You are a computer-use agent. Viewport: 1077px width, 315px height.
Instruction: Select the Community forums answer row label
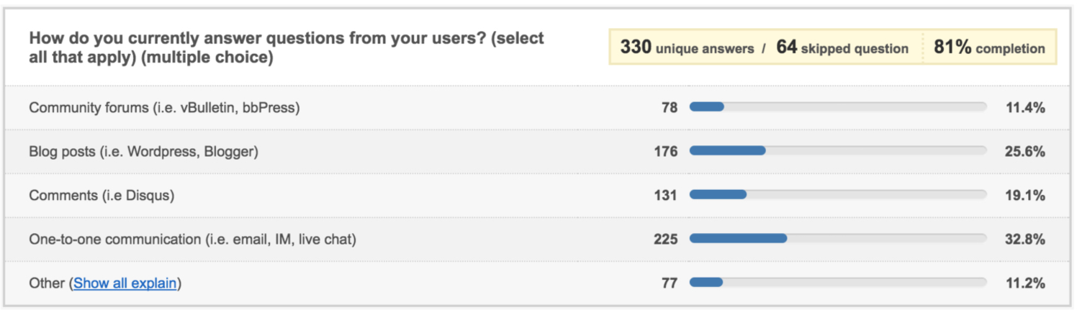click(x=164, y=108)
